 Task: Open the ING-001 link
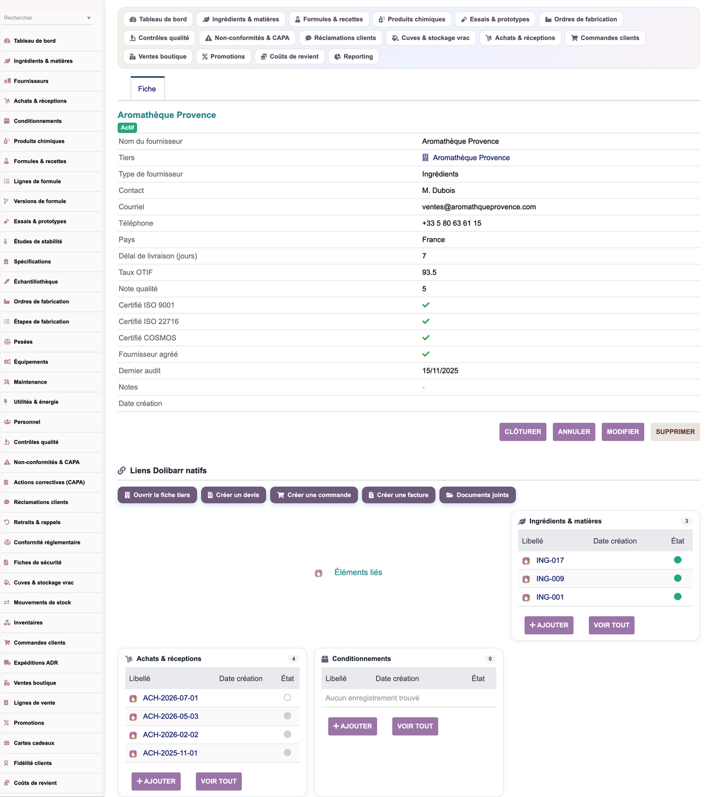[x=550, y=597]
